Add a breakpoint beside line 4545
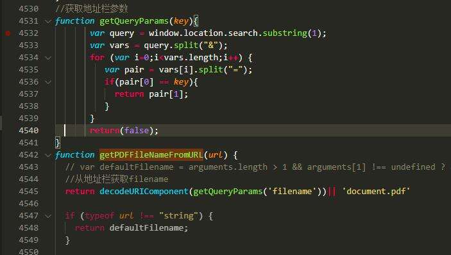The width and height of the screenshot is (451, 255). [8, 191]
